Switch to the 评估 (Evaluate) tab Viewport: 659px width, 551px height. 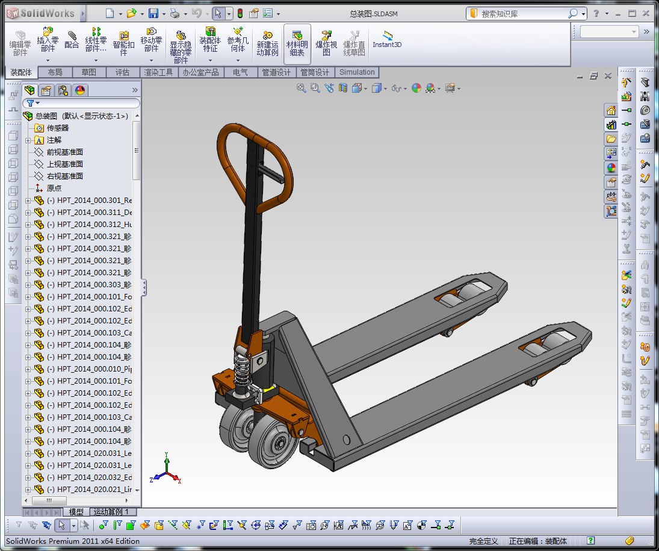coord(122,72)
